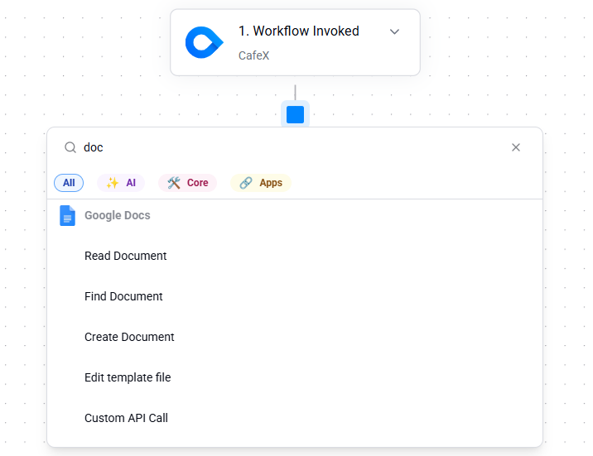Click the blue add-step square node
This screenshot has height=456, width=593.
(x=296, y=114)
